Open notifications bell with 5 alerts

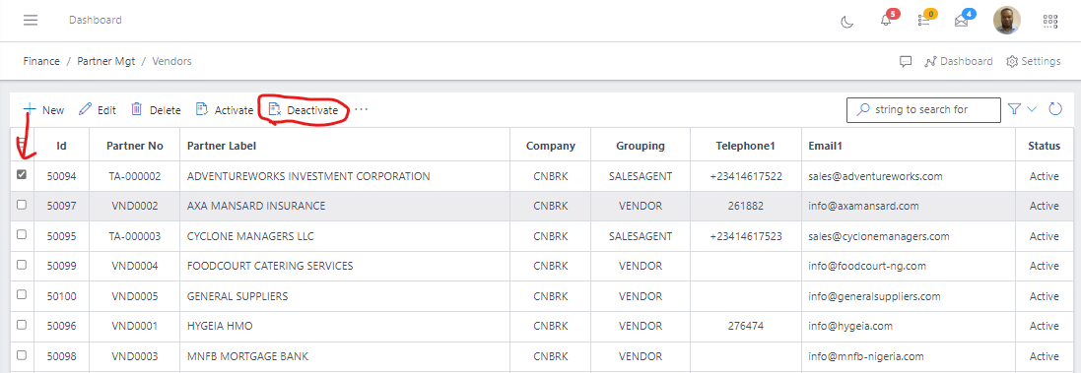coord(887,21)
